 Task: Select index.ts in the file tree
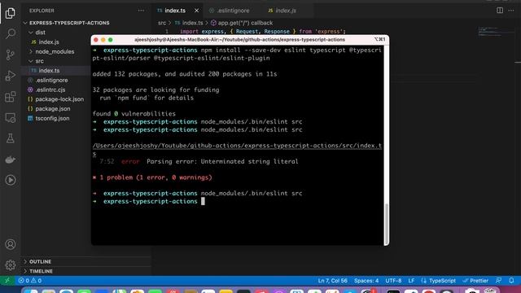point(49,71)
